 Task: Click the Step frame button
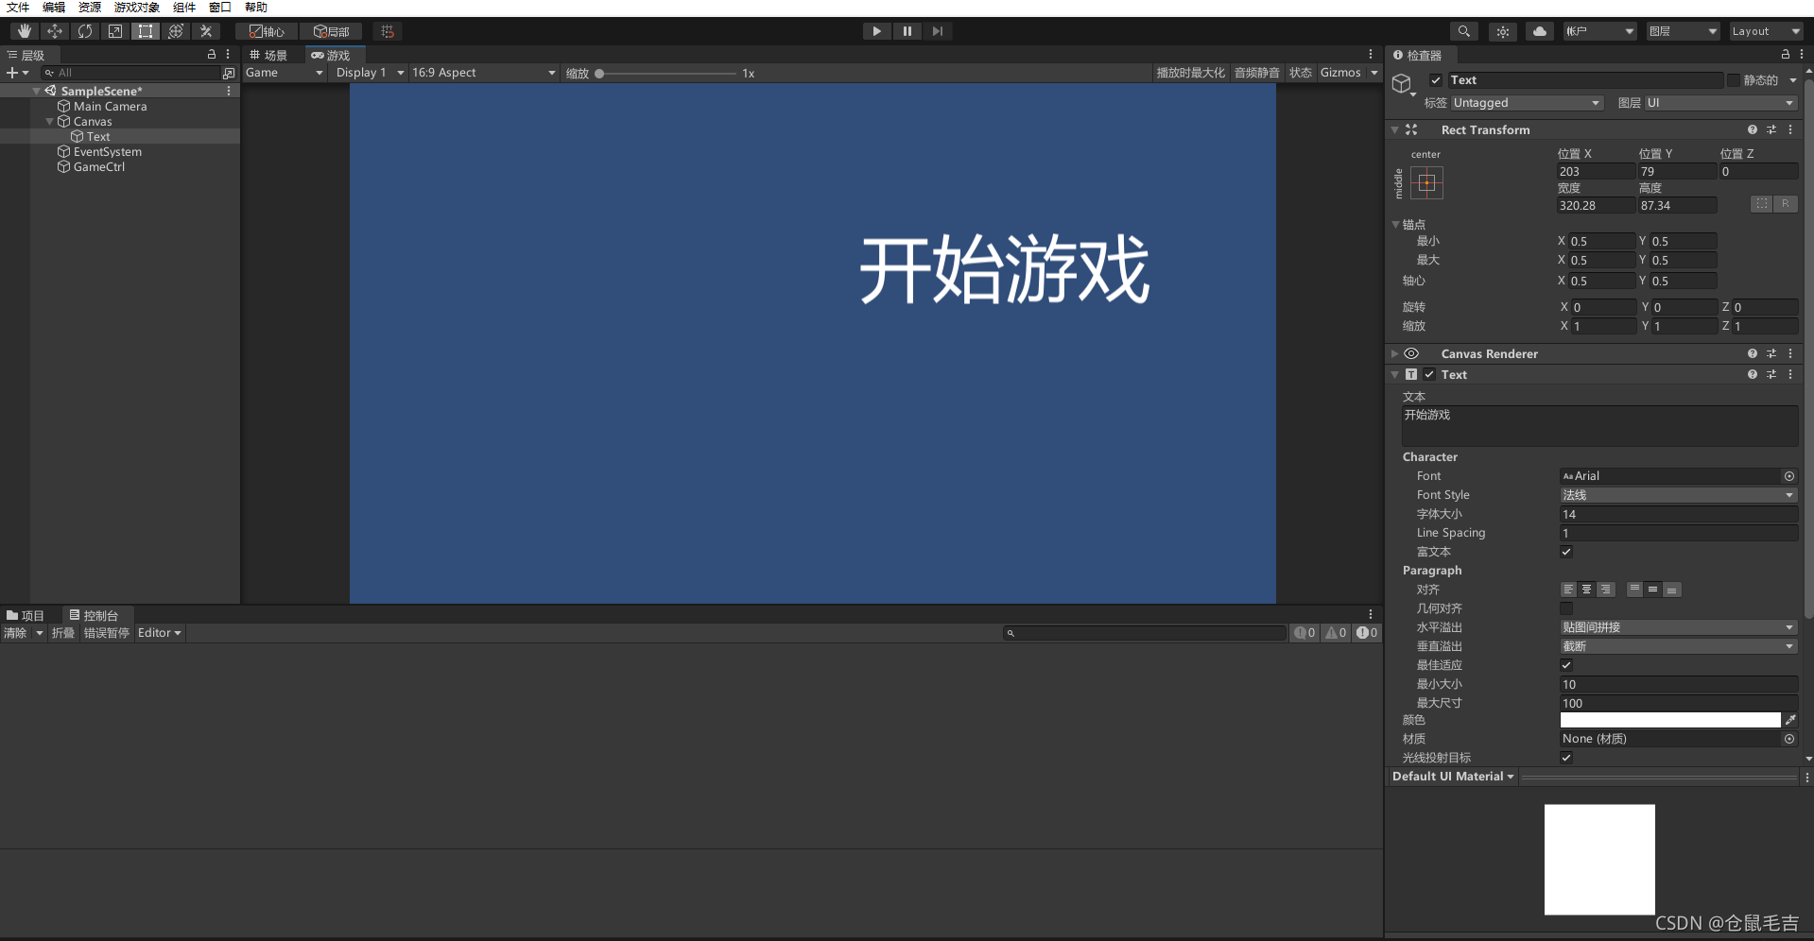tap(937, 31)
